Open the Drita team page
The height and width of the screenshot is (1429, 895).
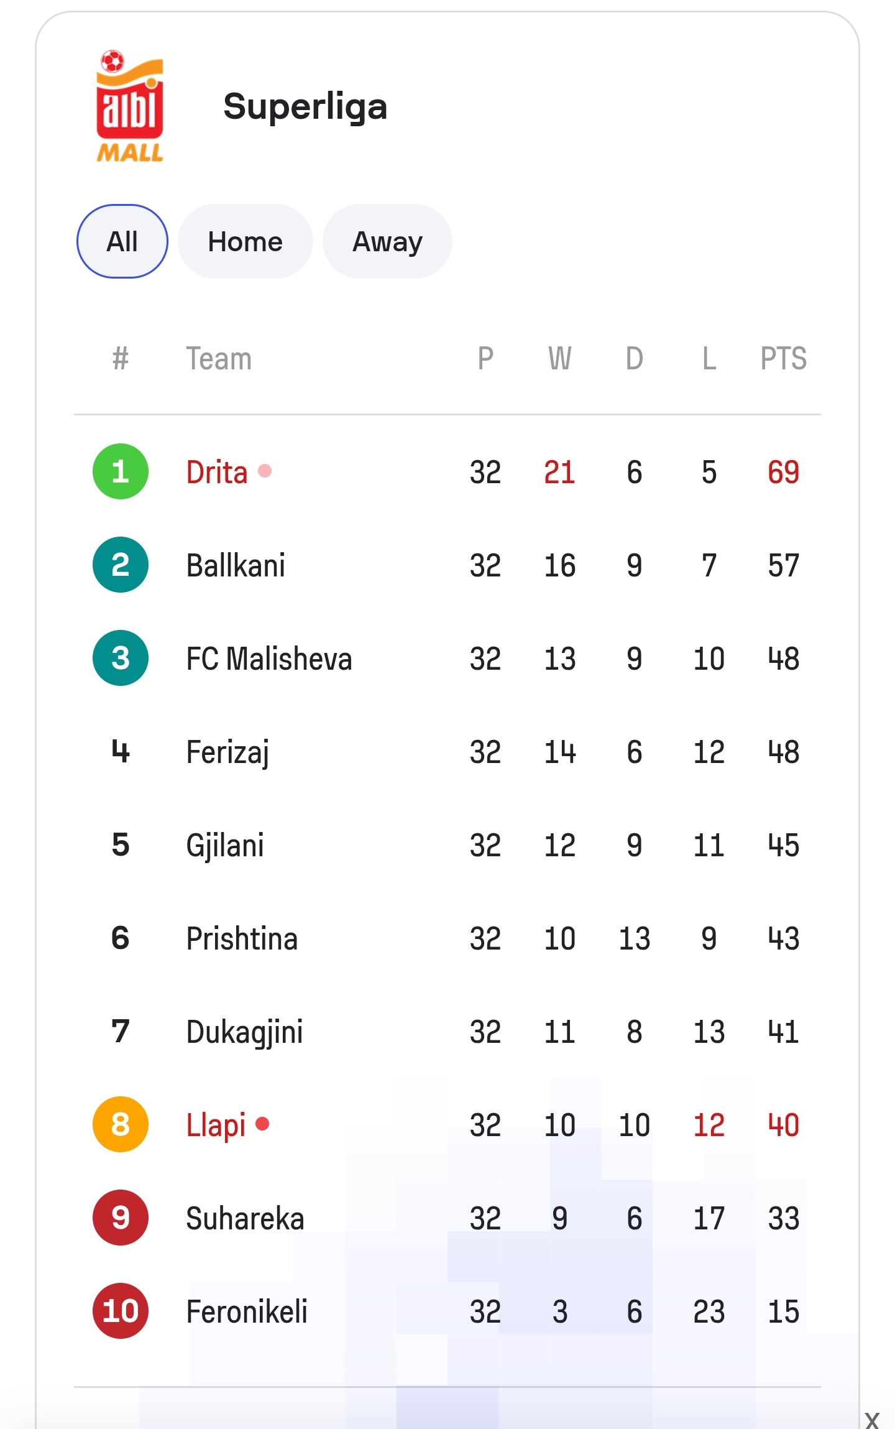(217, 472)
